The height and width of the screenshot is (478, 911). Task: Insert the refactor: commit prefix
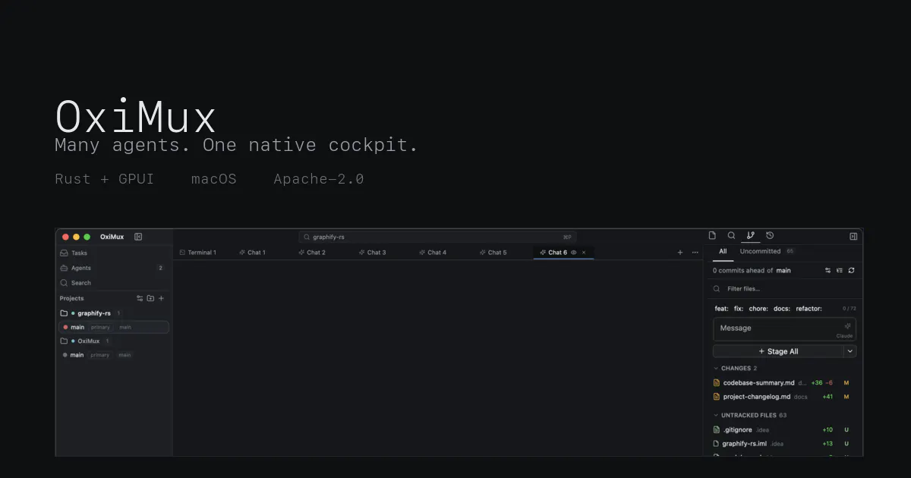tap(809, 309)
